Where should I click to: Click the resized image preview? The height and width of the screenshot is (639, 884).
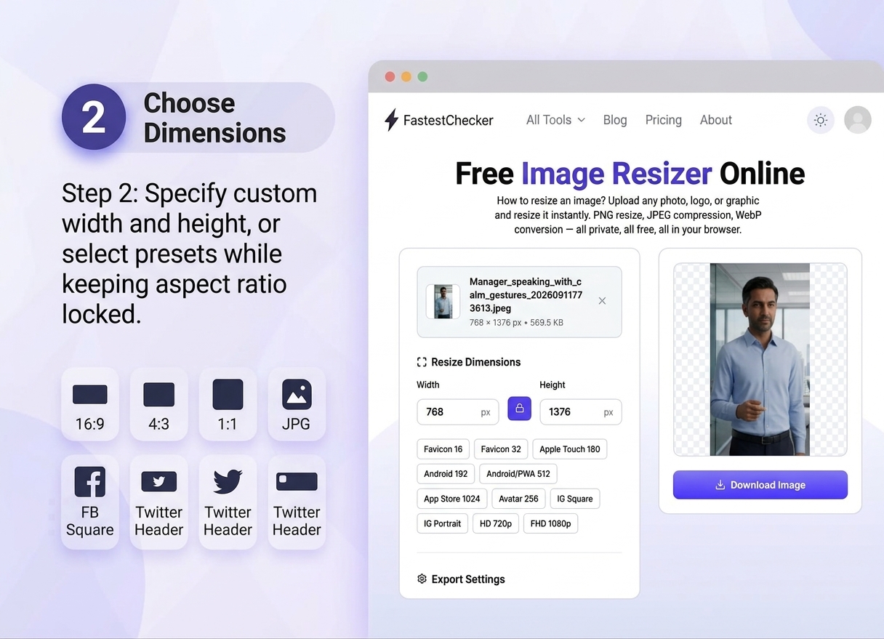pos(760,359)
